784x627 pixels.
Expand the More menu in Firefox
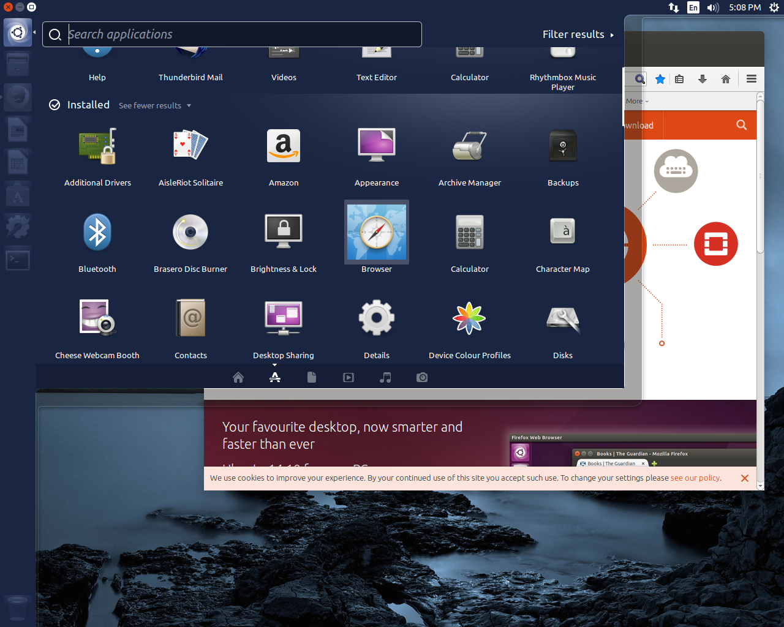point(637,101)
